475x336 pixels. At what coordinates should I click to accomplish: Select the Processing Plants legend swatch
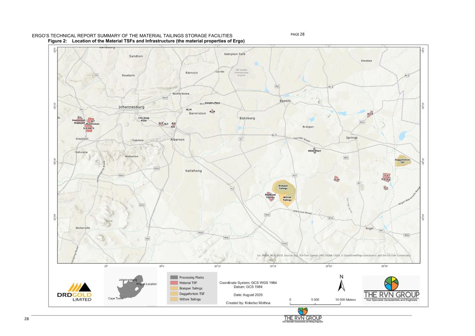(x=174, y=278)
